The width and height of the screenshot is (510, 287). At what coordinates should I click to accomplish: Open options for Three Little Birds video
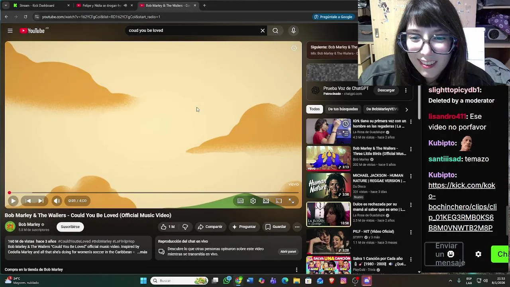point(411,149)
